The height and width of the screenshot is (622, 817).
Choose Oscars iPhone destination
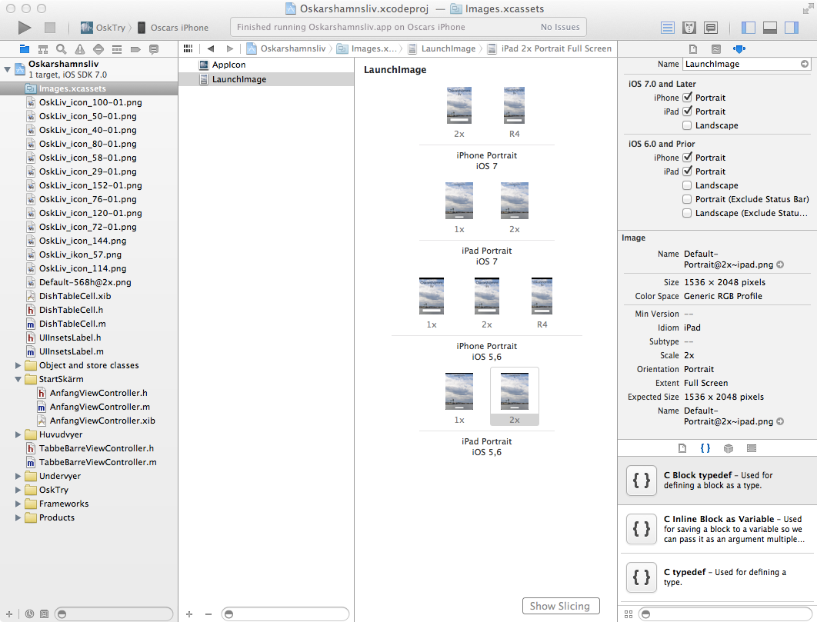coord(173,28)
